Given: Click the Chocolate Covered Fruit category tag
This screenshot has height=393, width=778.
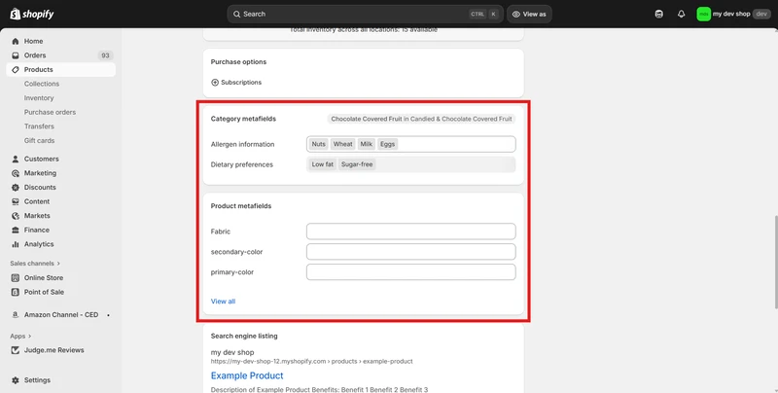Looking at the screenshot, I should coord(421,119).
